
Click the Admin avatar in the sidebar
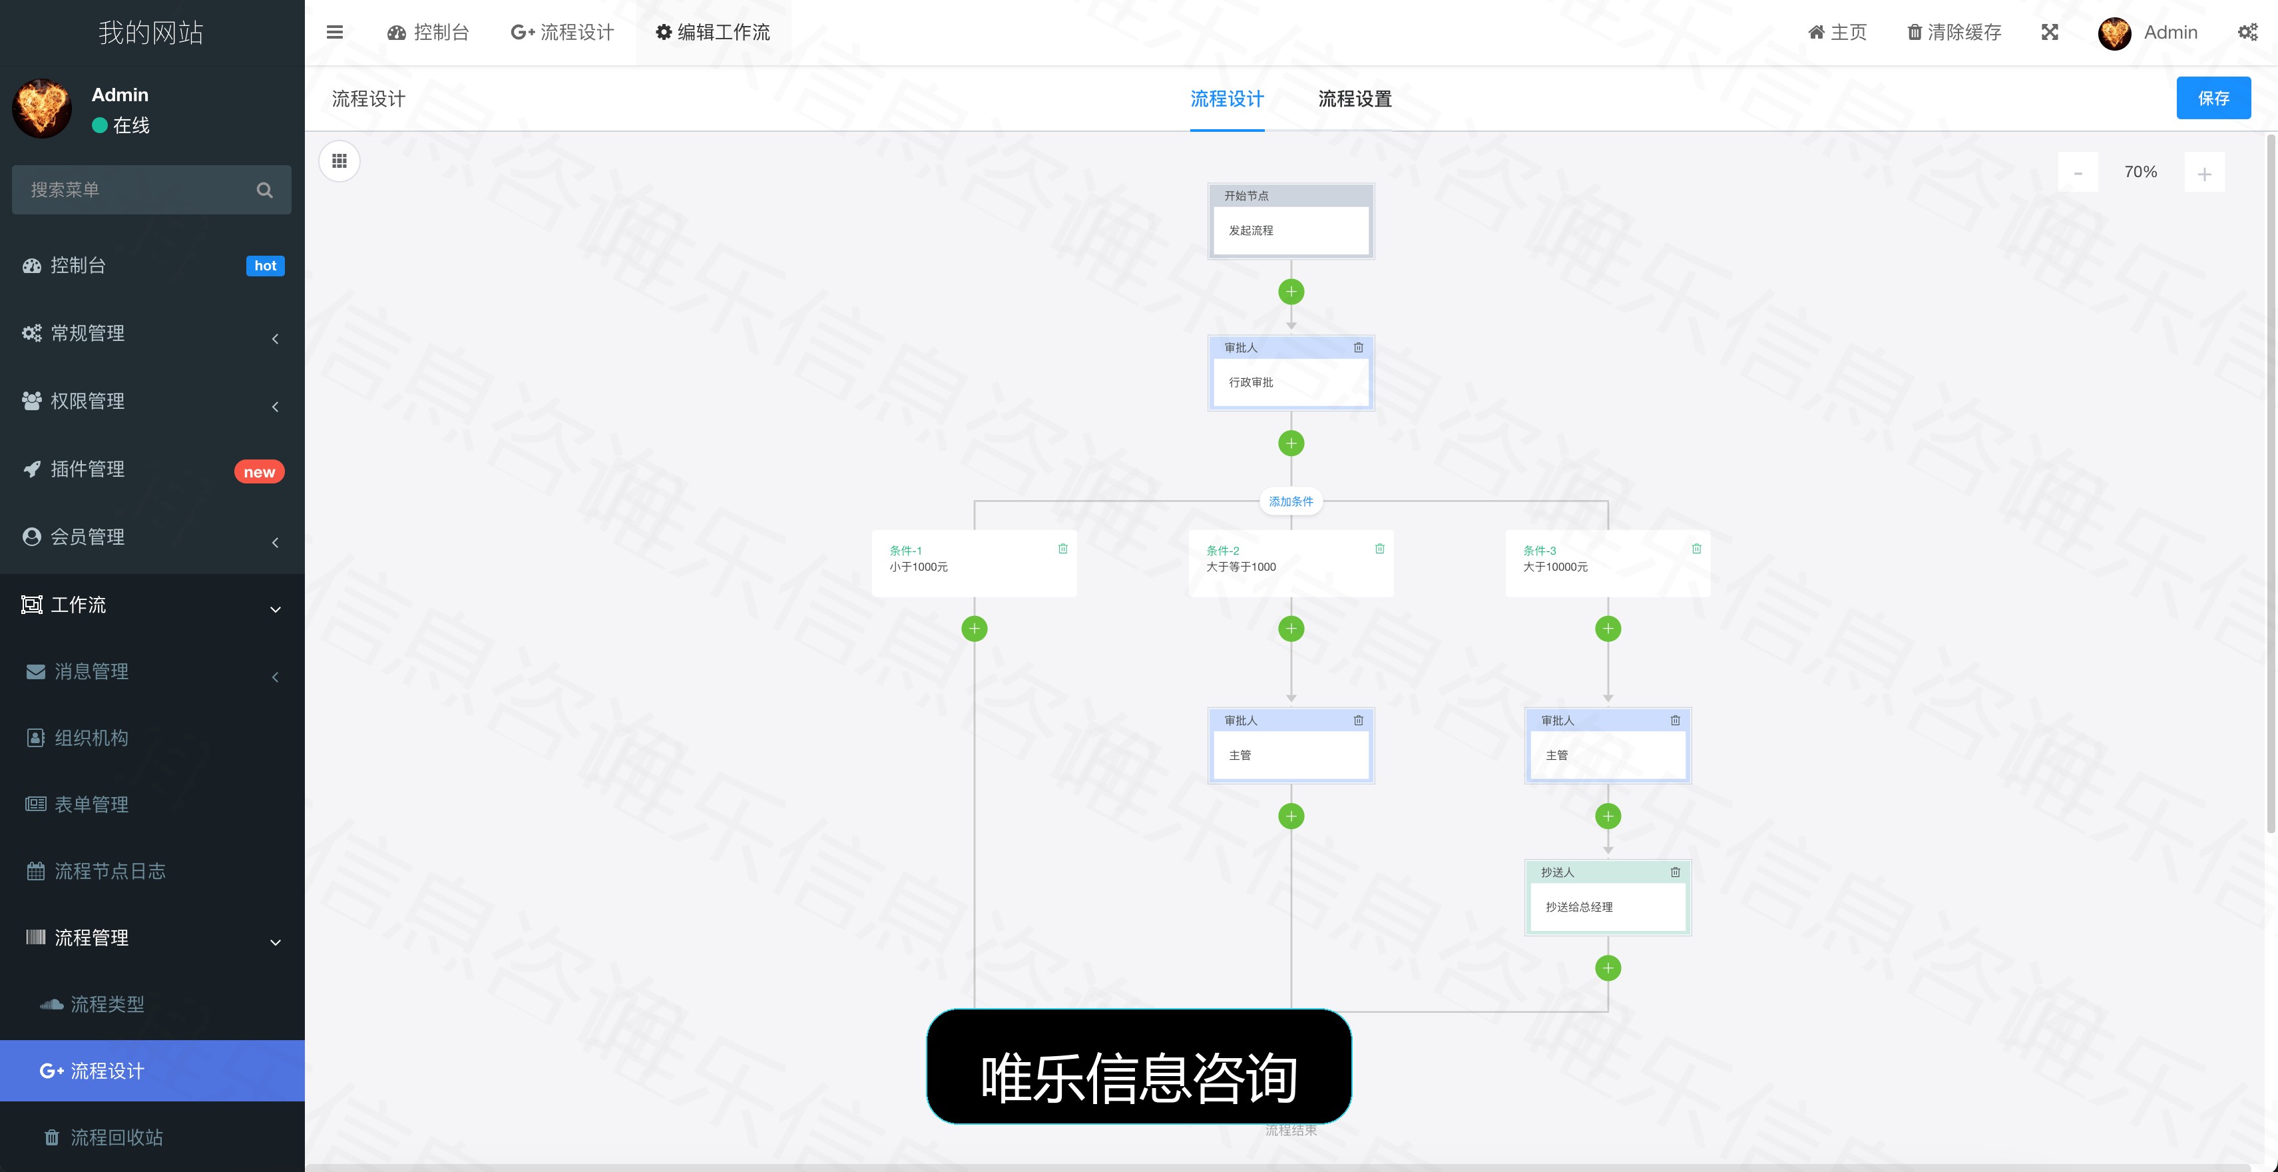point(41,108)
